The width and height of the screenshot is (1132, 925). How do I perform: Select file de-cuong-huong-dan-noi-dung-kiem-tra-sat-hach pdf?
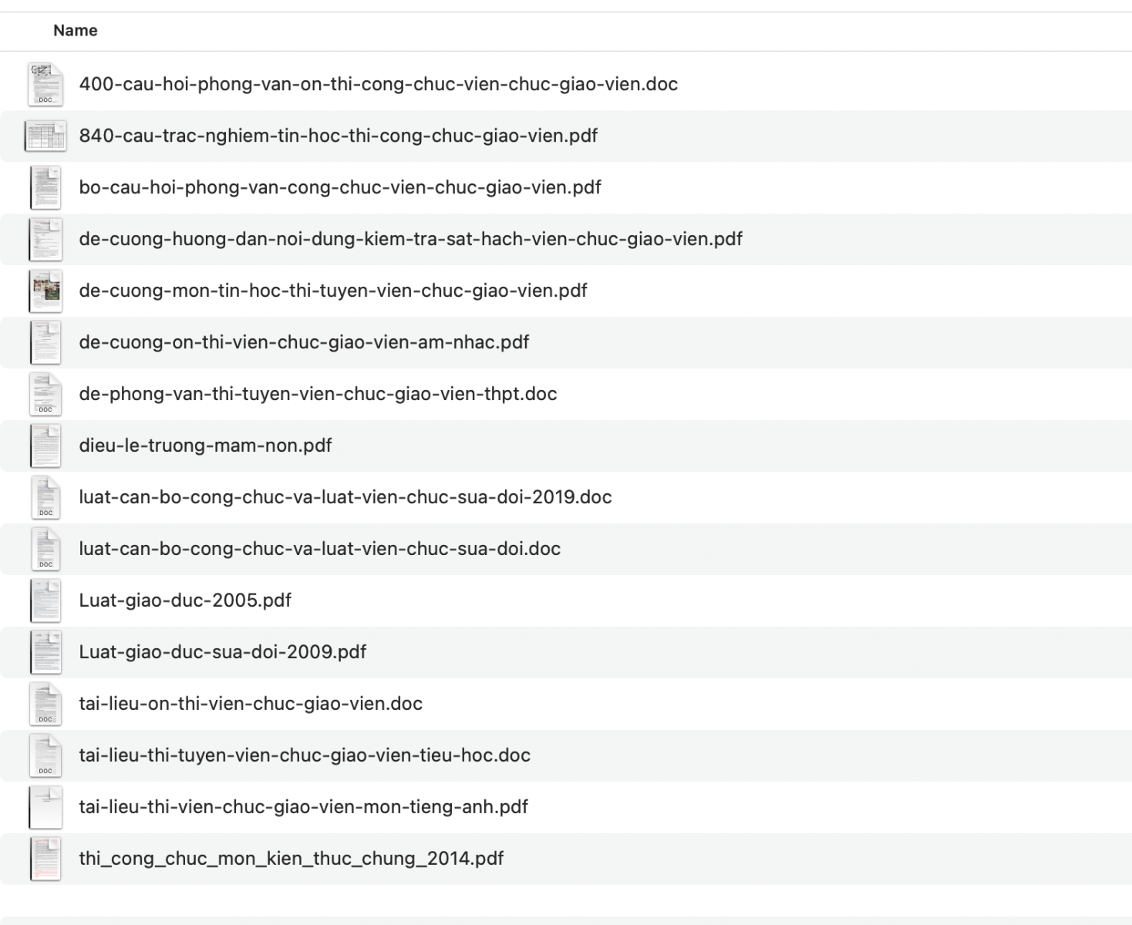click(x=410, y=239)
